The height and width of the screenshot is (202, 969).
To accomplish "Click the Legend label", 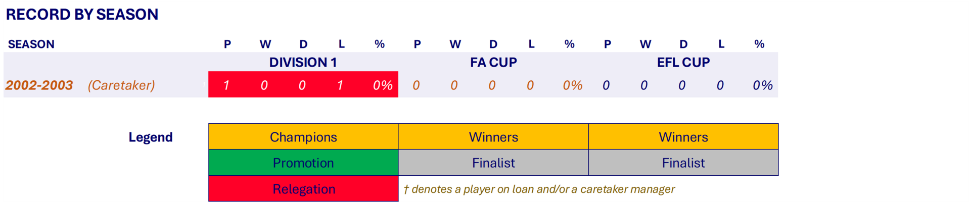I will [151, 137].
